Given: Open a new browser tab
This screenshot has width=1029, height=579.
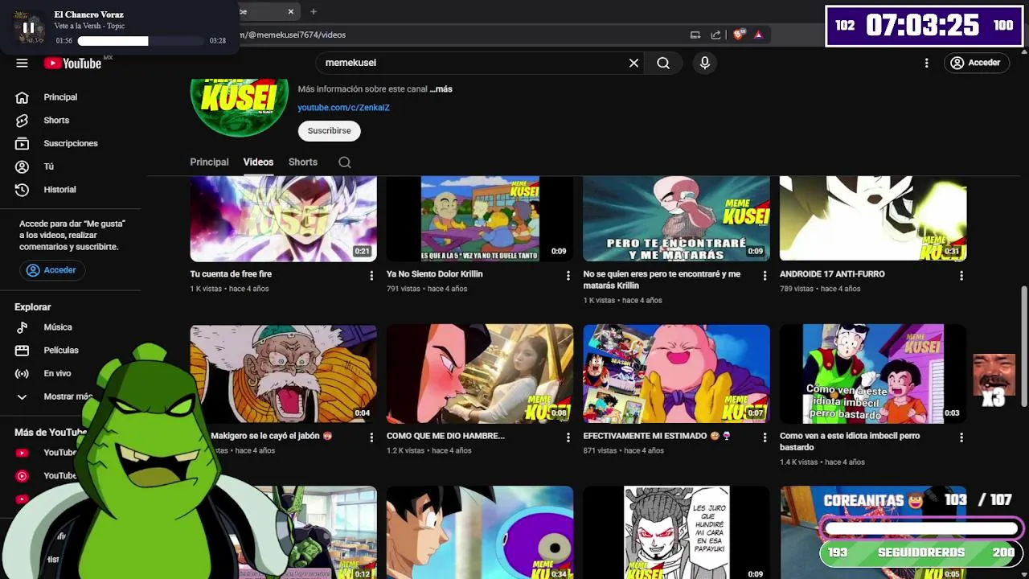Looking at the screenshot, I should point(314,11).
